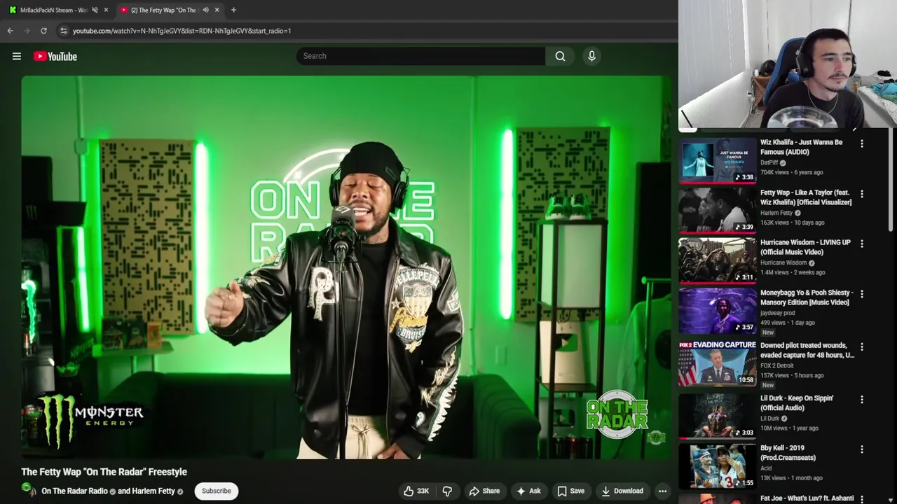
Task: Open options menu for Moneybagg Yo video
Action: (x=862, y=294)
